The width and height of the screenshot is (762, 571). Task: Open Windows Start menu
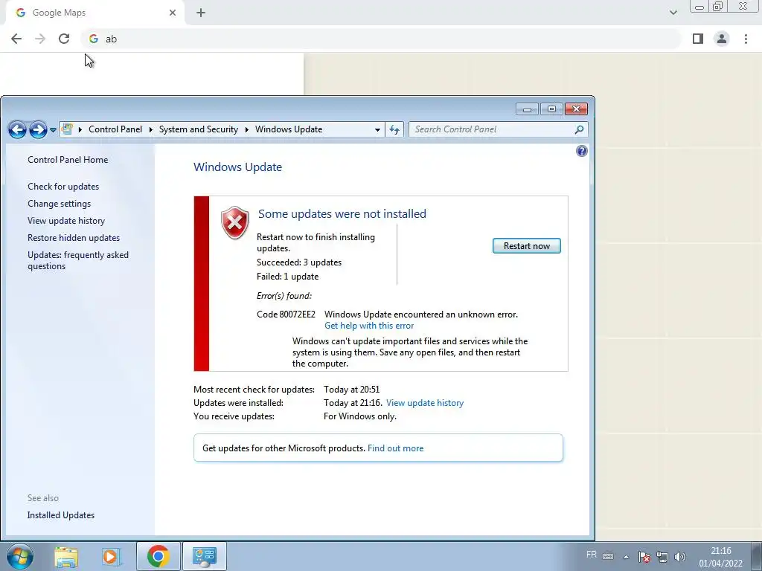(20, 556)
